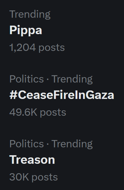Click the word Politics above Treason
The image size is (124, 190).
27,144
